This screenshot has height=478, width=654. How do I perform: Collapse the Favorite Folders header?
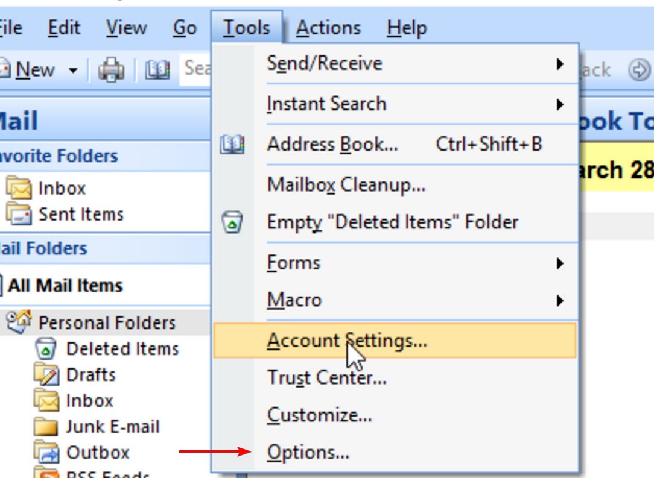(x=105, y=156)
